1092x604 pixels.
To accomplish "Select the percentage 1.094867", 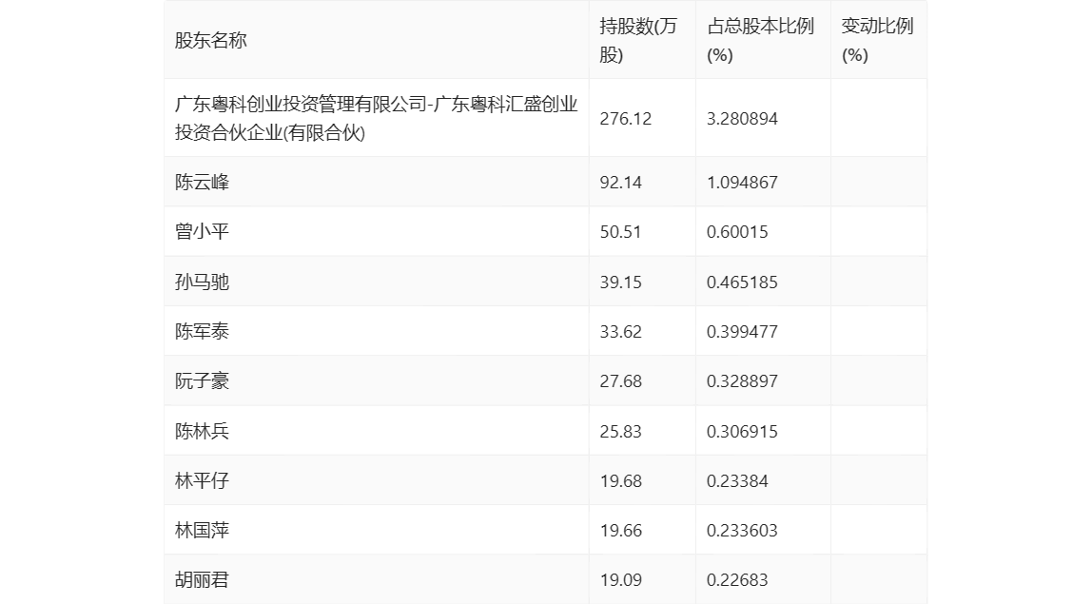I will point(742,182).
